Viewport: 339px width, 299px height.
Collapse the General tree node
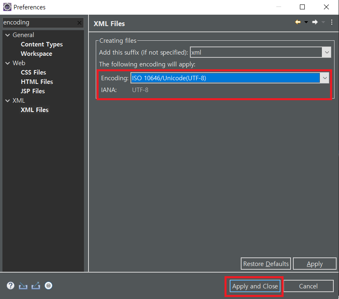pos(8,35)
